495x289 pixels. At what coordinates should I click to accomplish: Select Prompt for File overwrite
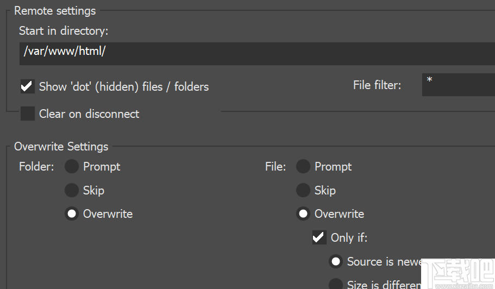(x=303, y=167)
